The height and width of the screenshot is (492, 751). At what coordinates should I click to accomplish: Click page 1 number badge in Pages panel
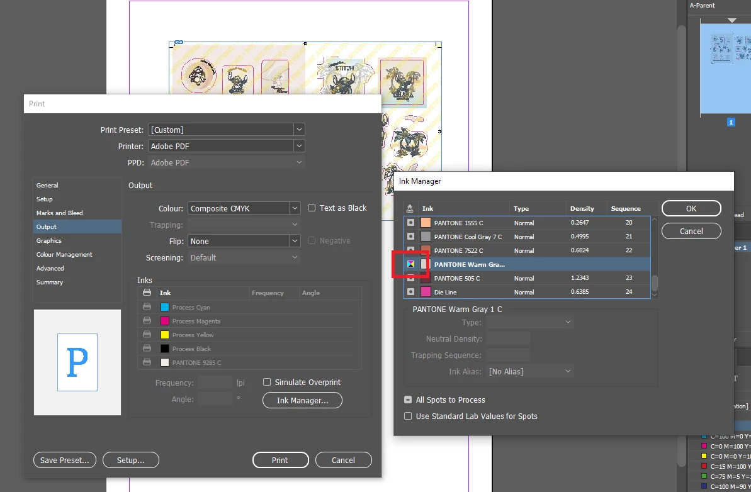731,122
